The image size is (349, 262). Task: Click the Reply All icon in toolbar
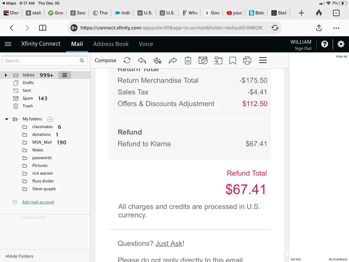(157, 61)
